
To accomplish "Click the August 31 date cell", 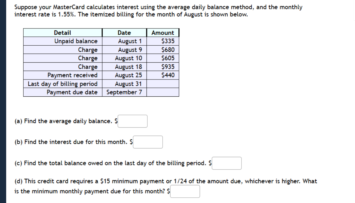I will (x=124, y=84).
